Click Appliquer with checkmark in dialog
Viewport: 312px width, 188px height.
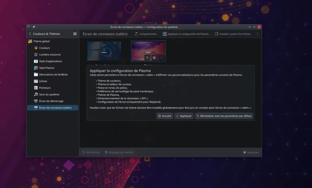[184, 116]
